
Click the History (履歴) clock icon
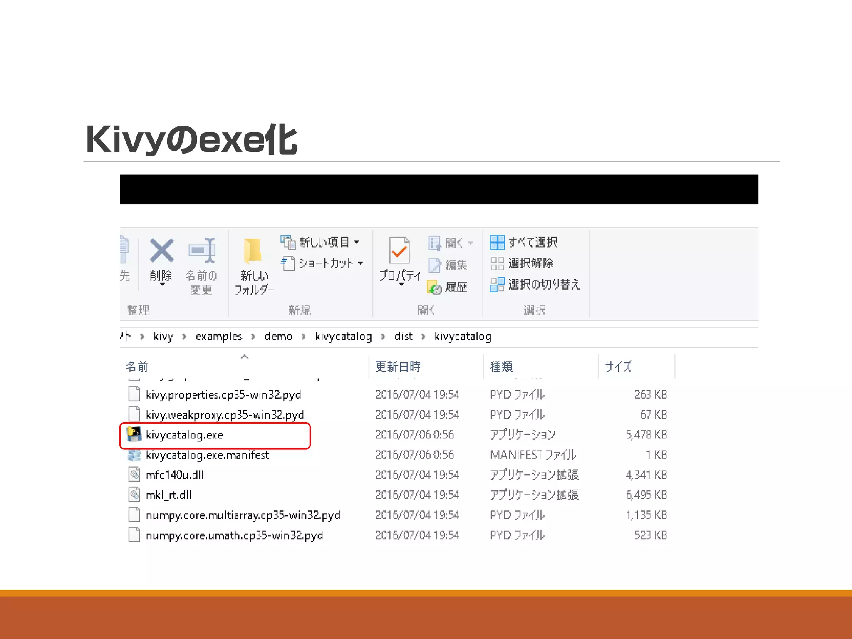click(x=435, y=287)
